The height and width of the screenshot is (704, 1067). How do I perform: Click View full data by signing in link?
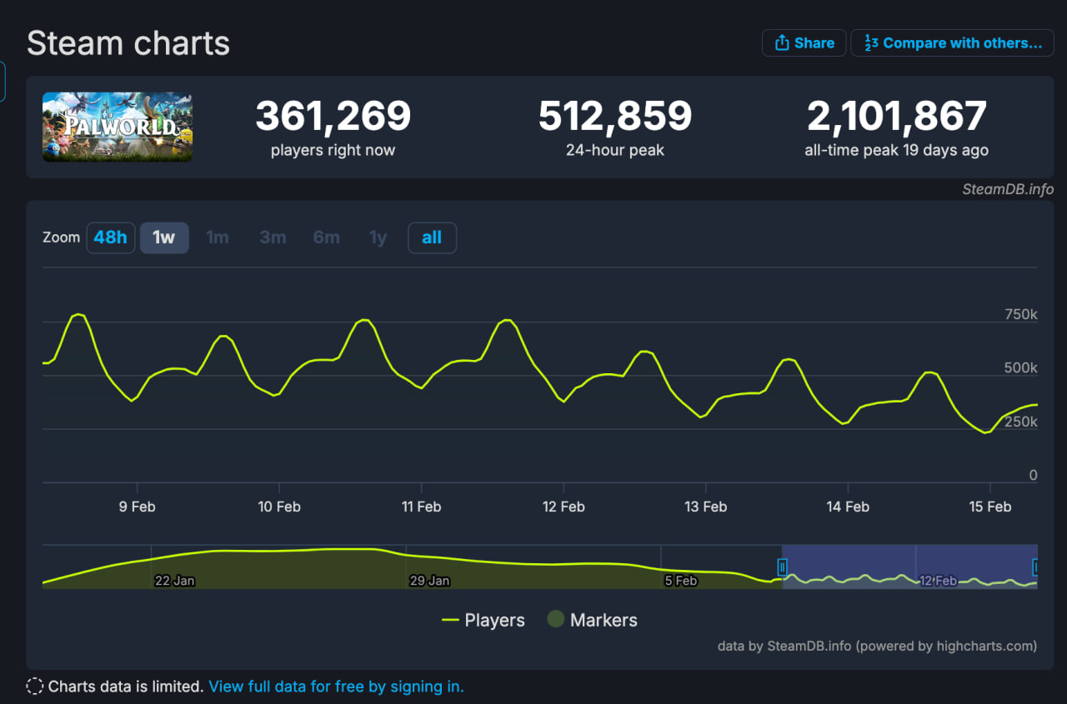point(336,687)
